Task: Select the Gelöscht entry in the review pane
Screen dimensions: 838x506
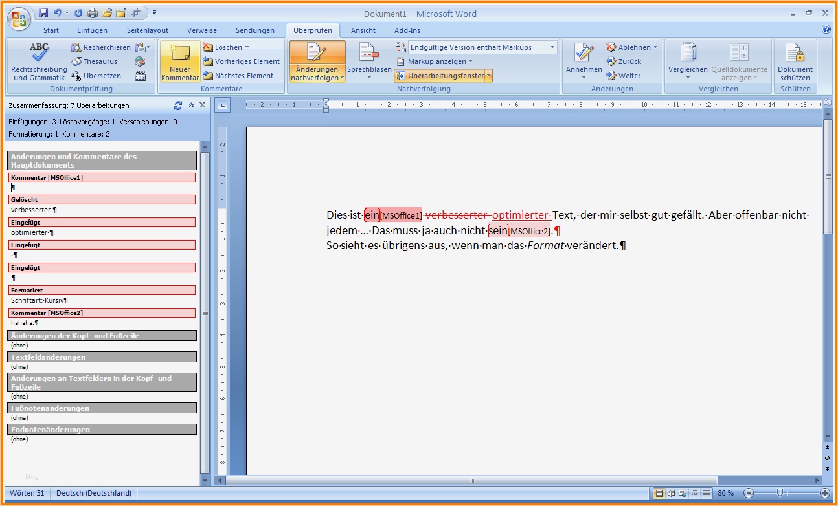Action: (102, 200)
